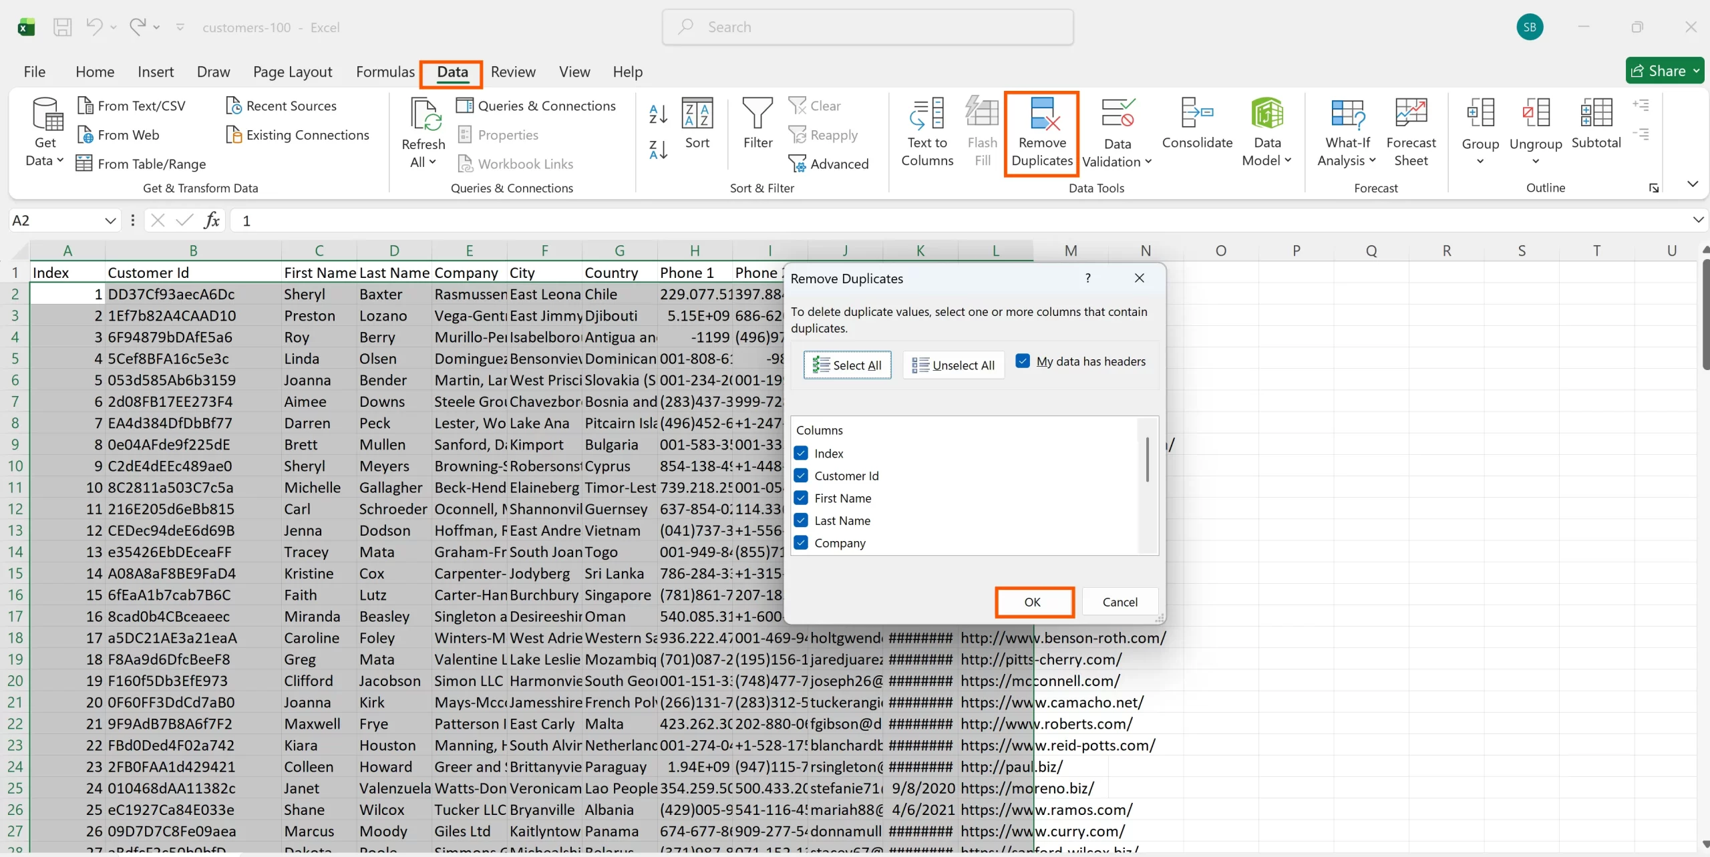Open Existing Connections
Image resolution: width=1710 pixels, height=857 pixels.
297,135
